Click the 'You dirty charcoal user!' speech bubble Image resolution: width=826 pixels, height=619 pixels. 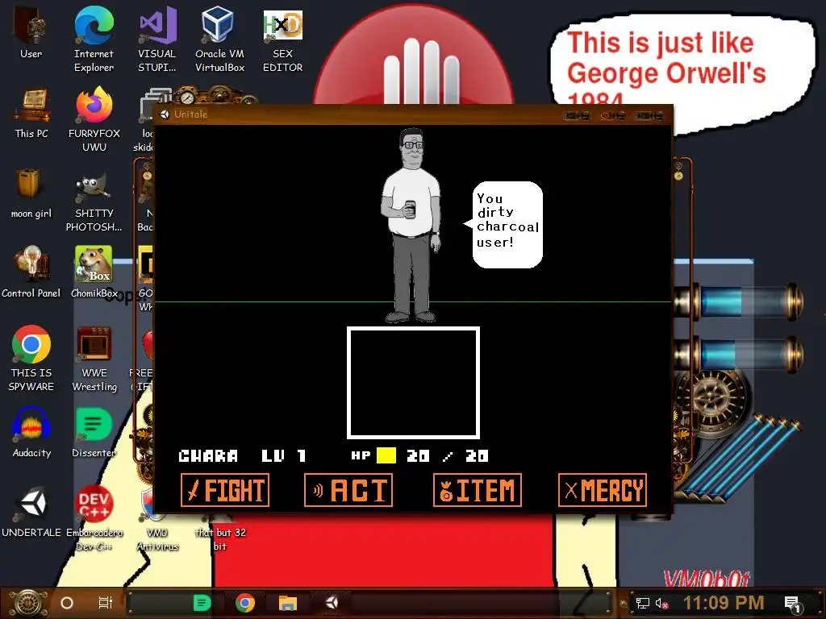(x=506, y=225)
